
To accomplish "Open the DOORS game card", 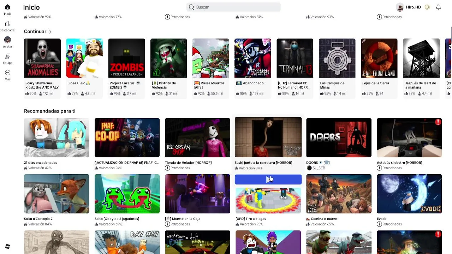I will point(339,138).
